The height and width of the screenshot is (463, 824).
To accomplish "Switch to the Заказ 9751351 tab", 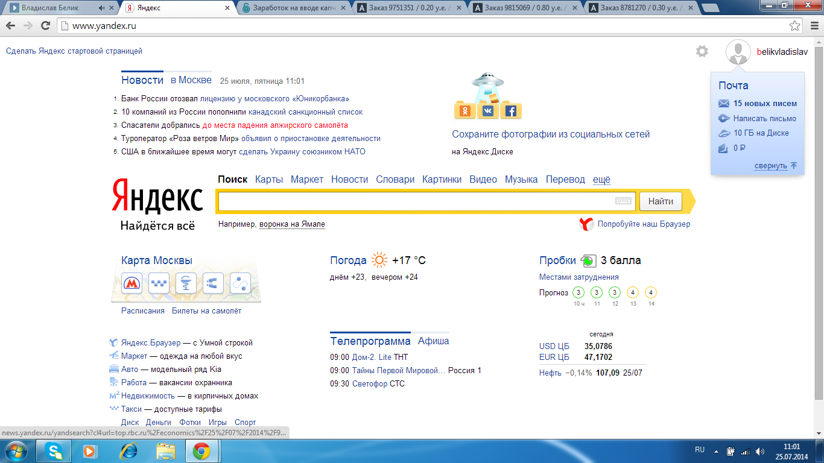I will 410,8.
